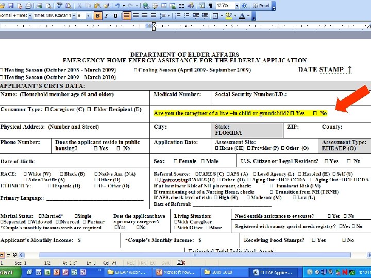This screenshot has width=371, height=278.
Task: Open the line spacing dropdown arrow
Action: click(x=168, y=16)
